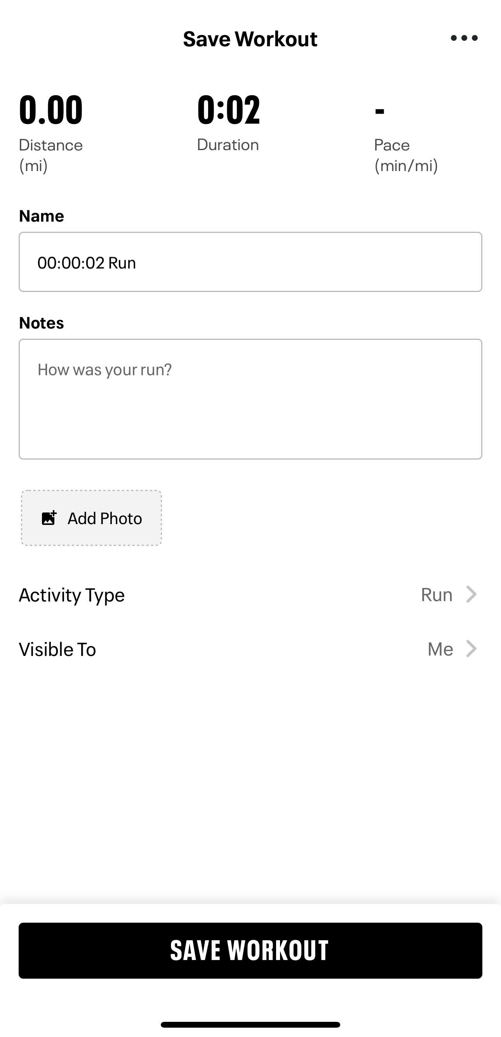Tap the 0.00 distance value
The width and height of the screenshot is (501, 1037).
[51, 110]
